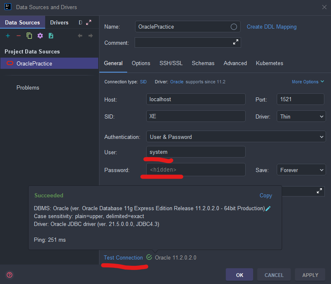
Task: Select OraclePractice in Project Data Sources
Action: tap(49, 63)
